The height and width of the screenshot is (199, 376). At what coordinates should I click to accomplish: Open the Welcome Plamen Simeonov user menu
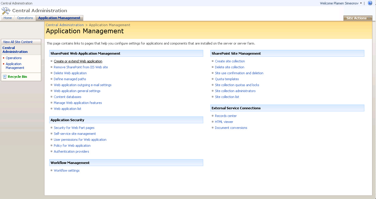click(x=341, y=3)
